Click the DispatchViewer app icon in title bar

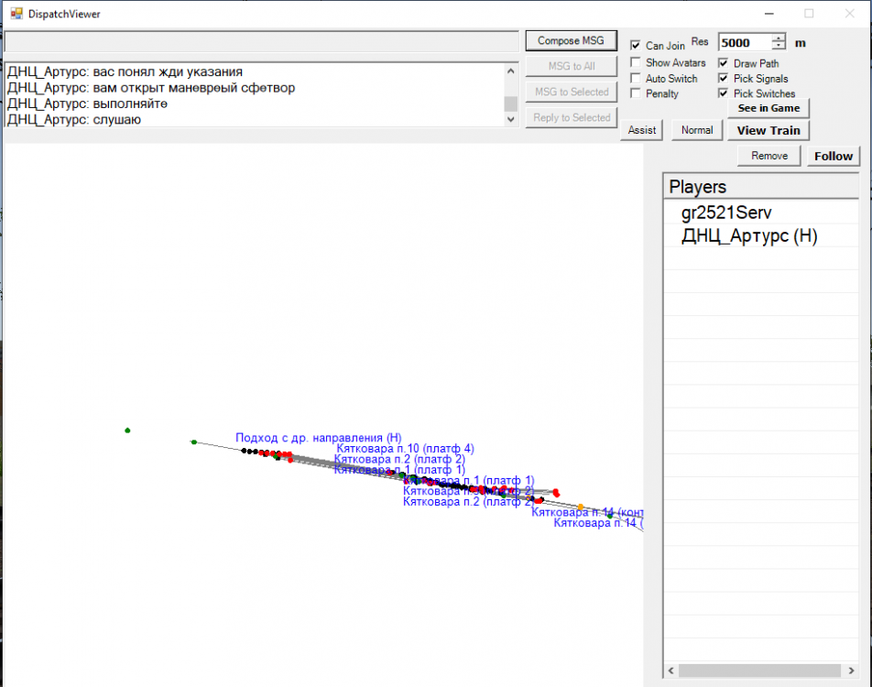(16, 14)
